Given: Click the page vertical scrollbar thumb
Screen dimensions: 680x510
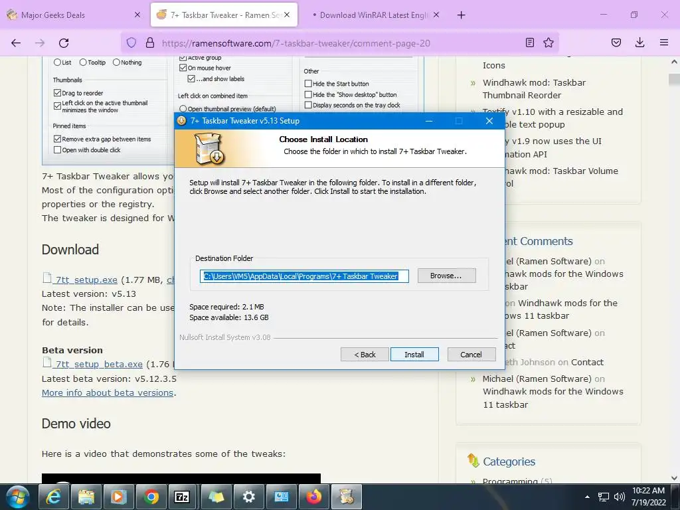Looking at the screenshot, I should (675, 80).
